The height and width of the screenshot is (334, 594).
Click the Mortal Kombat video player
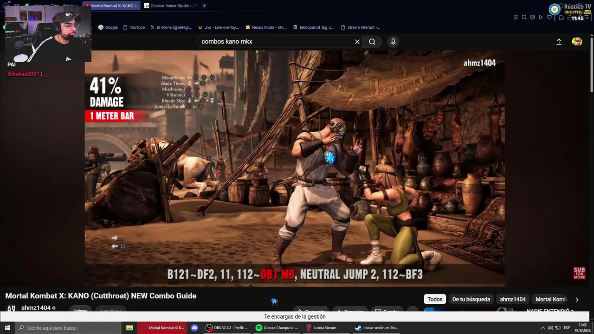click(295, 168)
